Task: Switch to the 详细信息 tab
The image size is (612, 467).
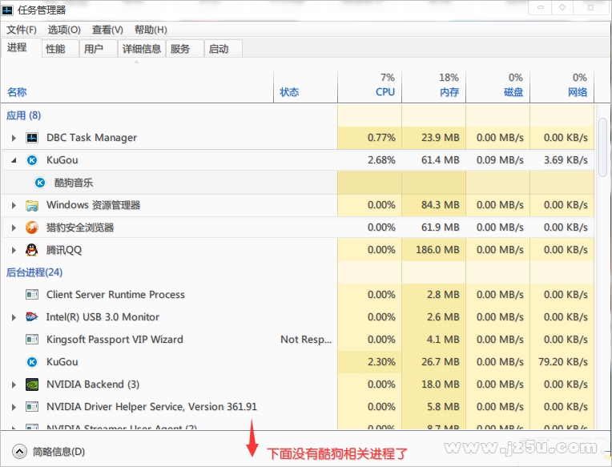Action: coord(142,49)
